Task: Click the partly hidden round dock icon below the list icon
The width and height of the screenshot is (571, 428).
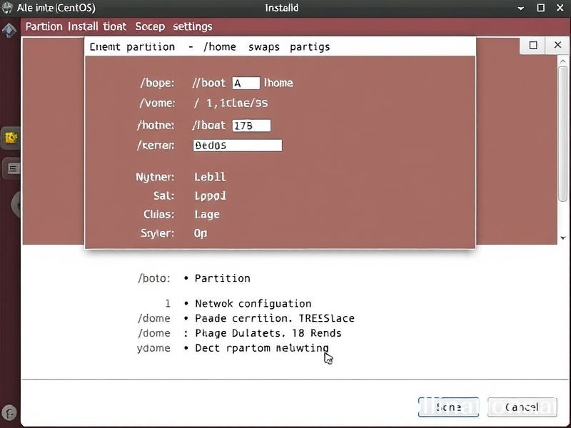Action: click(16, 205)
